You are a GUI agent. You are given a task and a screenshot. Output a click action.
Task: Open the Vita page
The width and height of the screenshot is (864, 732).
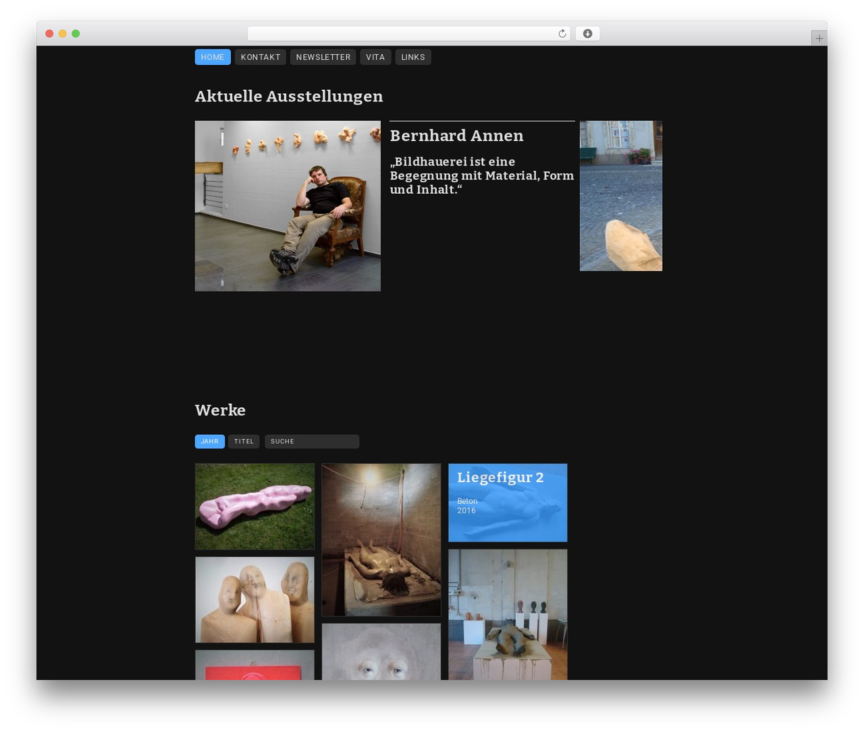[x=375, y=57]
